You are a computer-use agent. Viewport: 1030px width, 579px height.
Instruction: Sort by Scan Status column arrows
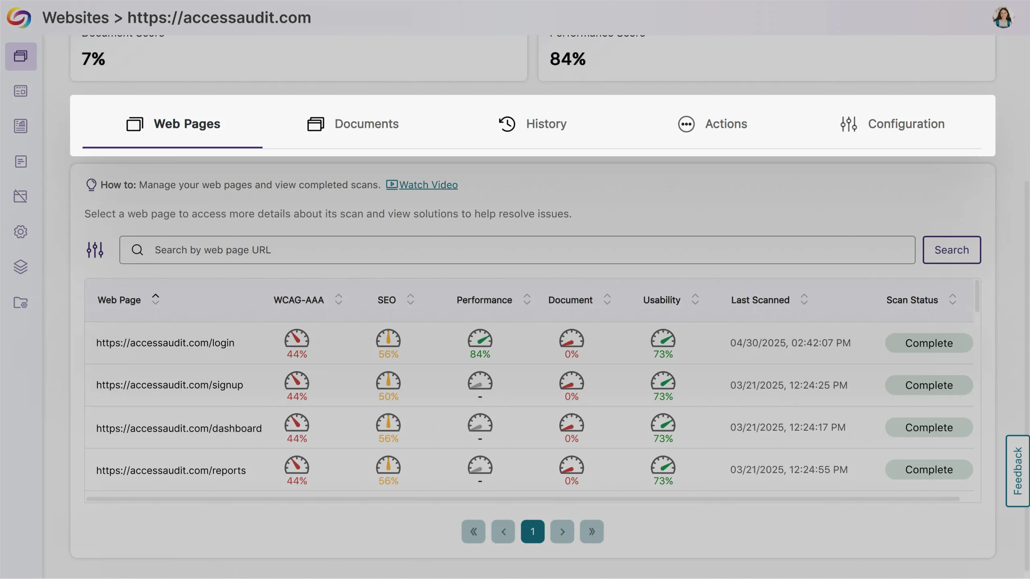pyautogui.click(x=952, y=300)
